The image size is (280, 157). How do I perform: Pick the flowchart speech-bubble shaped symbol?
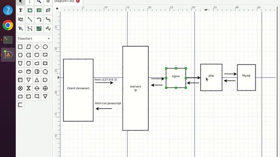pyautogui.click(x=45, y=55)
